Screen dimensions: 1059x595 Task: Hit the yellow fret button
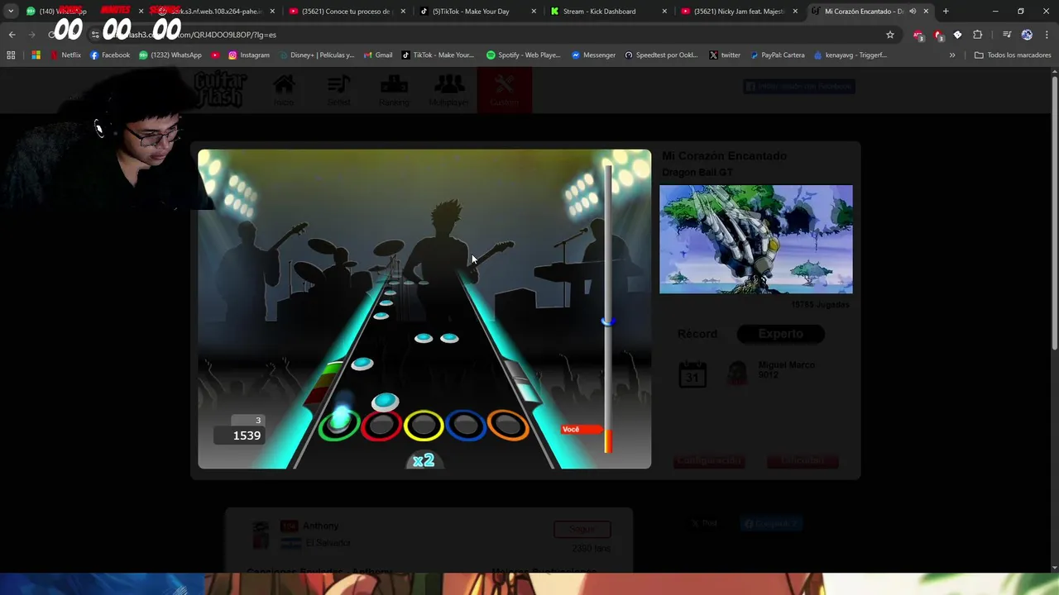[x=424, y=425]
